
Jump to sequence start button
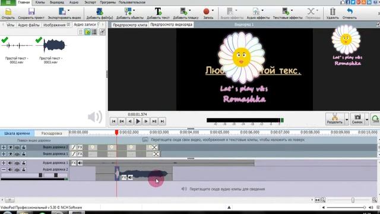pyautogui.click(x=113, y=121)
